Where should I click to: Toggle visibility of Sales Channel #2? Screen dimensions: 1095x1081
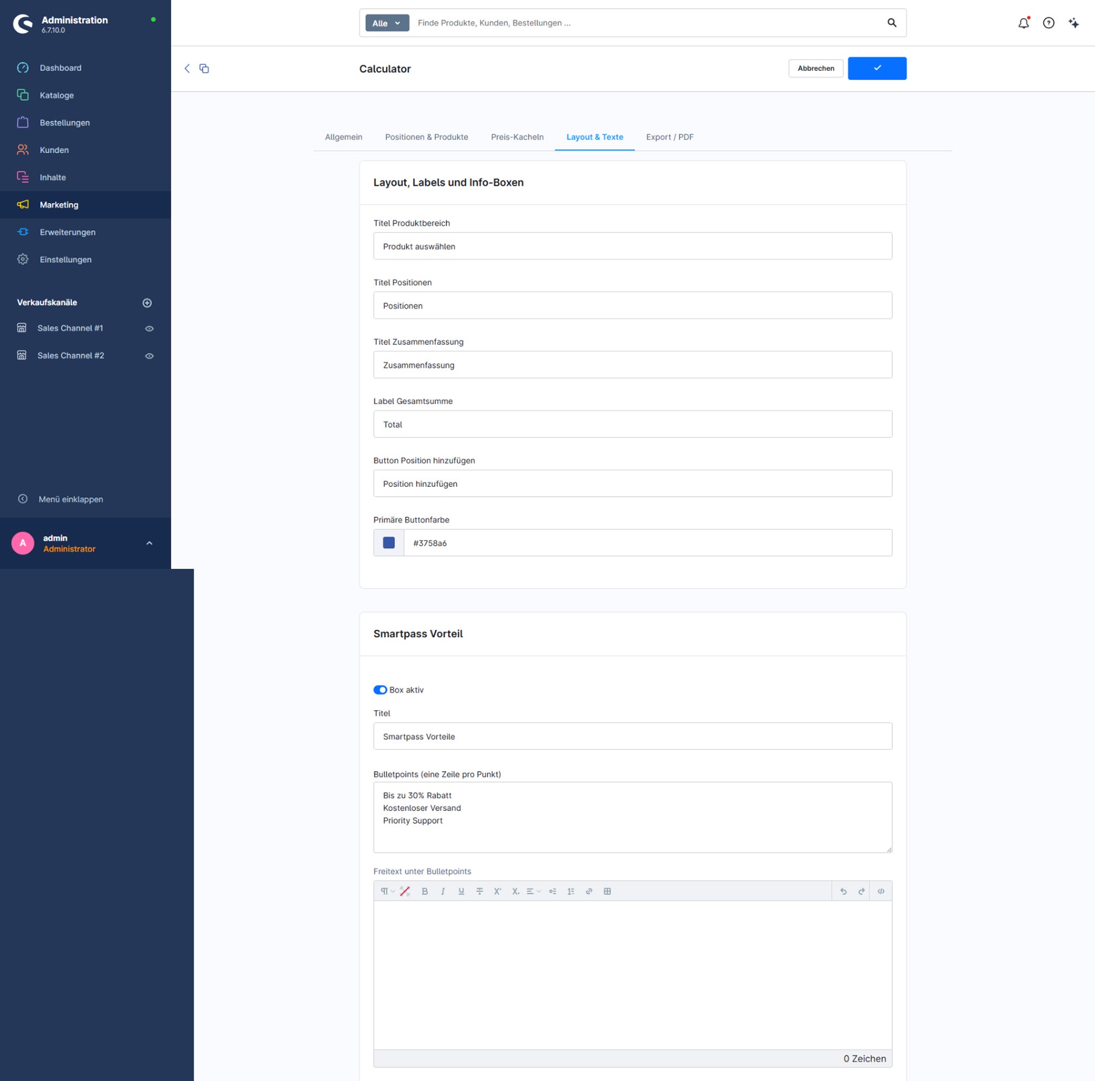(x=149, y=356)
